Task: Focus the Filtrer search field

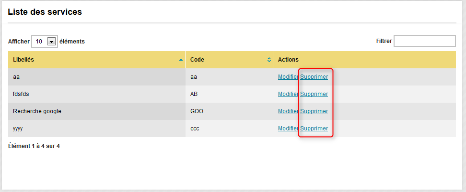Action: (x=425, y=41)
